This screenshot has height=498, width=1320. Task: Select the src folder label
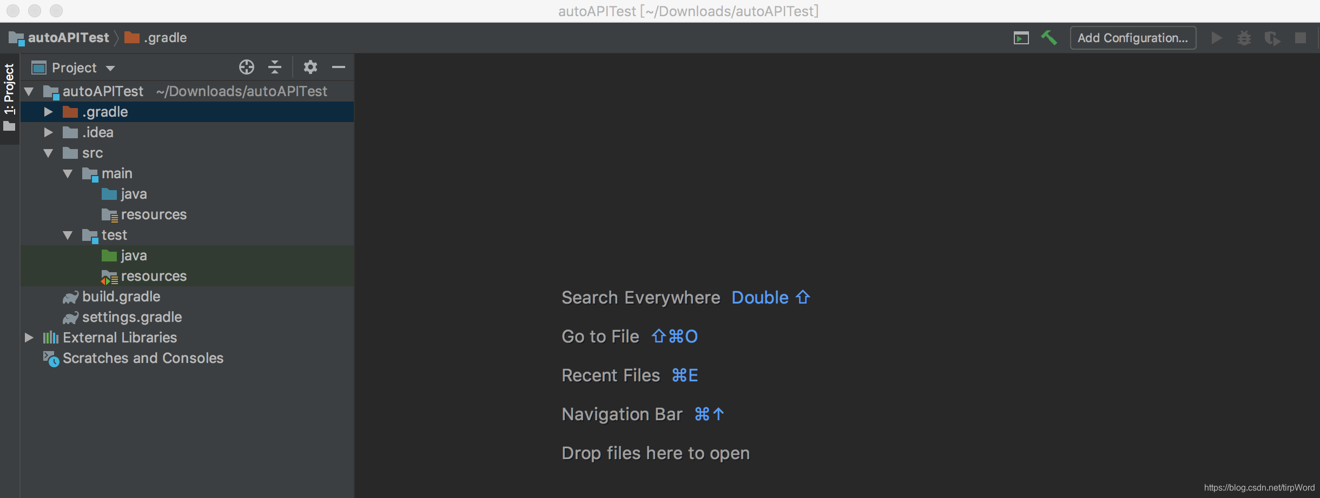click(93, 153)
